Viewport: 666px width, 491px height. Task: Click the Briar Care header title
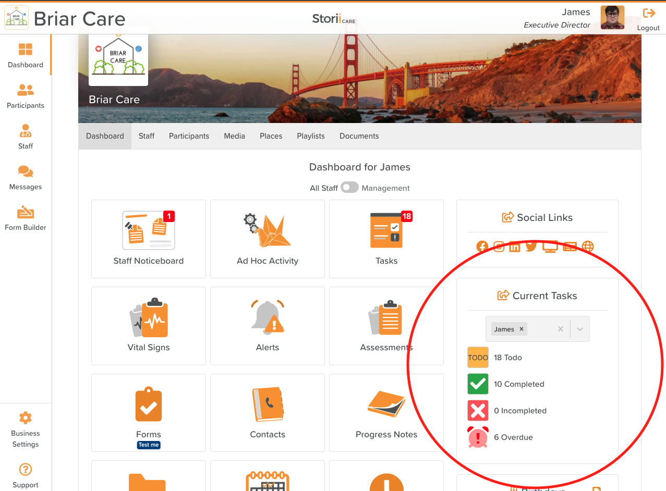point(80,19)
